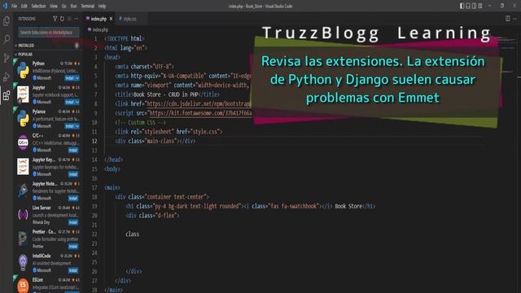Open Pylance Install button dropdown arrow
521x293 pixels.
(x=77, y=126)
